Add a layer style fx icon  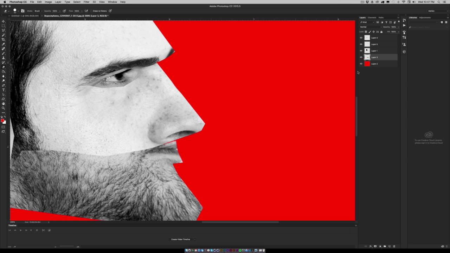pyautogui.click(x=371, y=246)
